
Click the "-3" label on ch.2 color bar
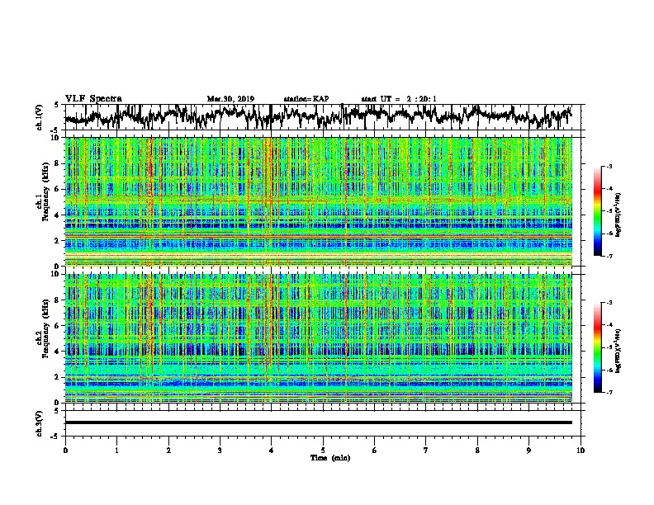coord(609,303)
